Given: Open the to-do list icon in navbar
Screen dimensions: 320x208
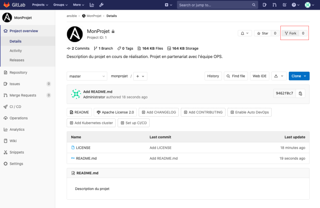Looking at the screenshot, I should 284,5.
